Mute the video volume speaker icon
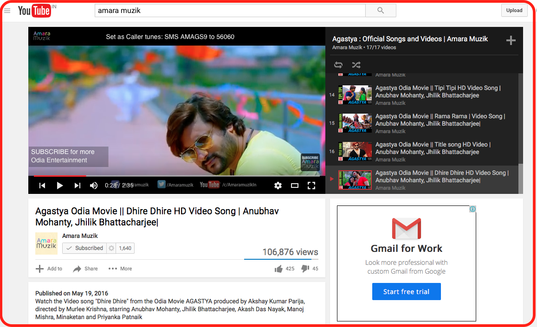 [94, 186]
